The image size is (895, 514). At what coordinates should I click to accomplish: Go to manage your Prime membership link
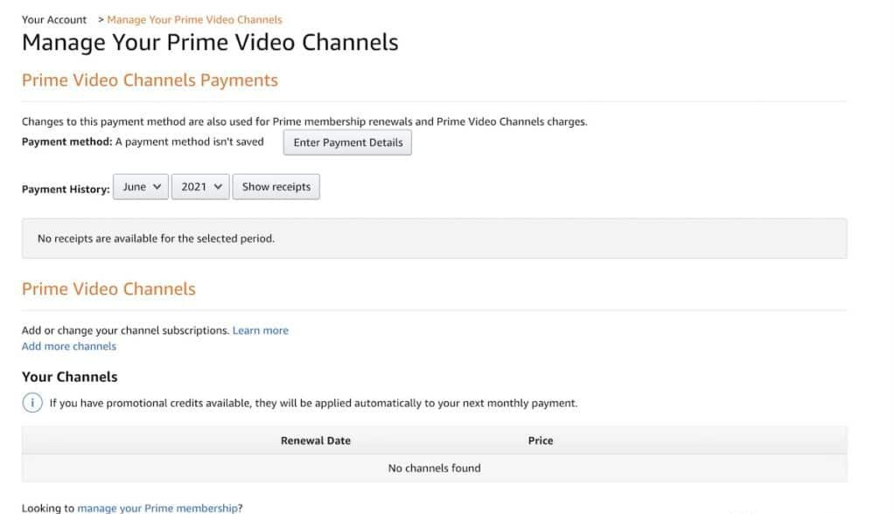[157, 508]
